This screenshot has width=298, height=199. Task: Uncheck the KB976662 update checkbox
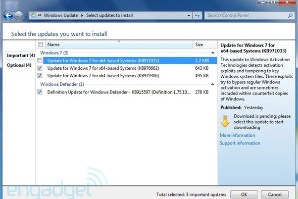[x=40, y=68]
